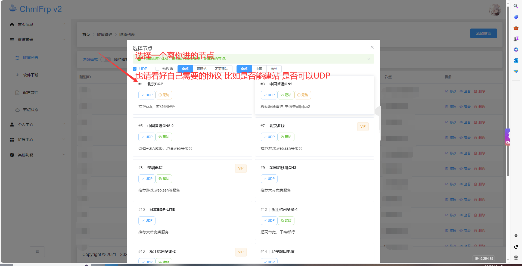
Task: Dismiss the green tip alert
Action: point(369,59)
